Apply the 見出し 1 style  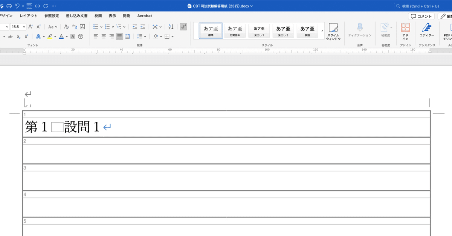pos(259,30)
